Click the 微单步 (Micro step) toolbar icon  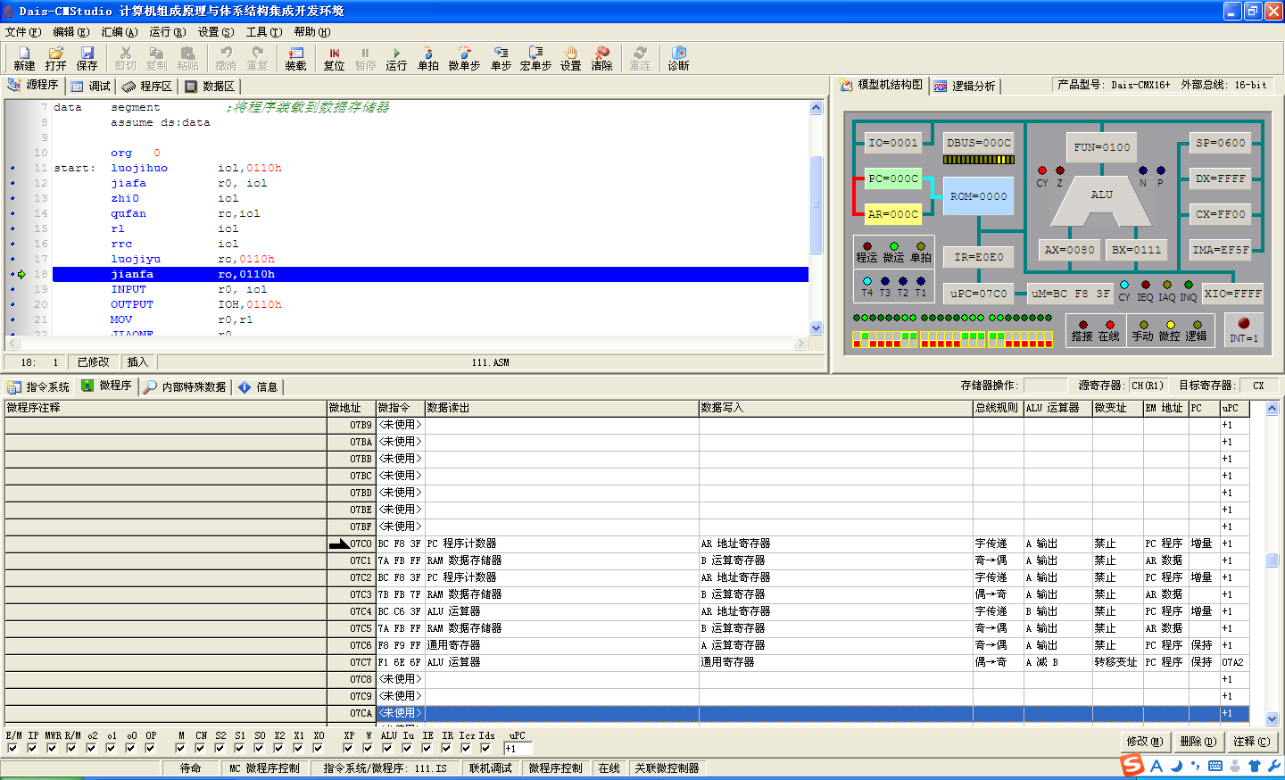(464, 59)
